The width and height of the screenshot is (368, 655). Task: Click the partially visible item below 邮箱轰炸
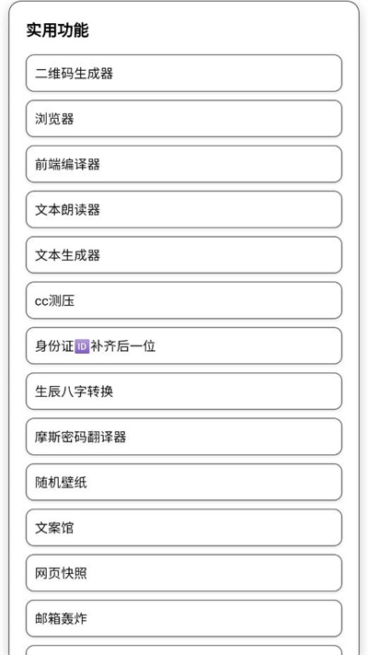(x=184, y=650)
